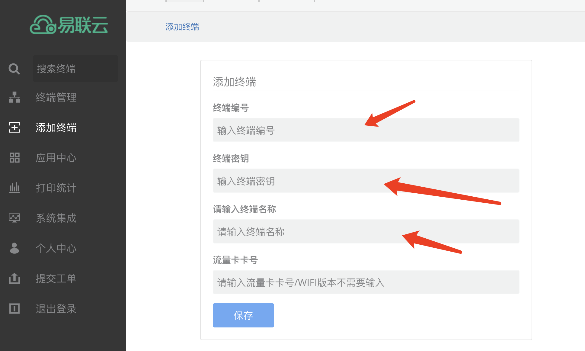Click the 打印统计 bar chart icon
Image resolution: width=585 pixels, height=351 pixels.
(x=14, y=188)
